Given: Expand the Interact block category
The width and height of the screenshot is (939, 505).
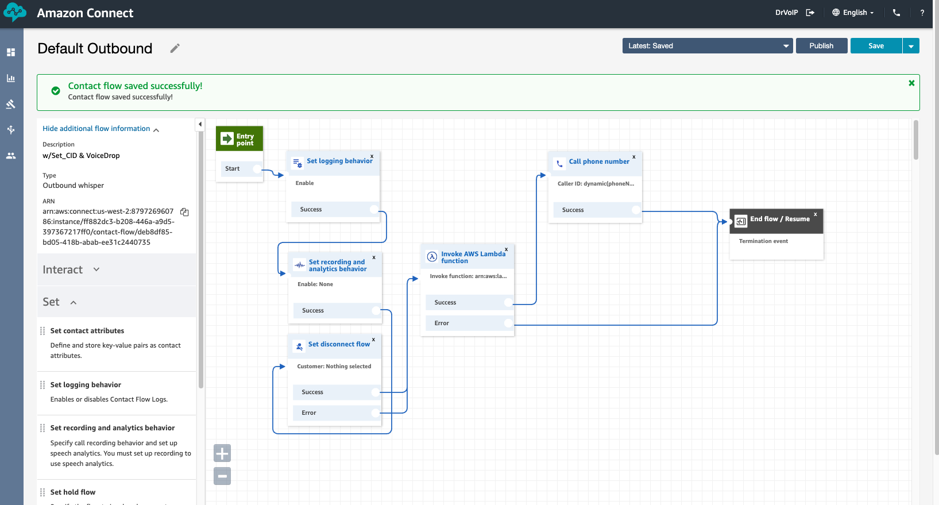Looking at the screenshot, I should [117, 269].
